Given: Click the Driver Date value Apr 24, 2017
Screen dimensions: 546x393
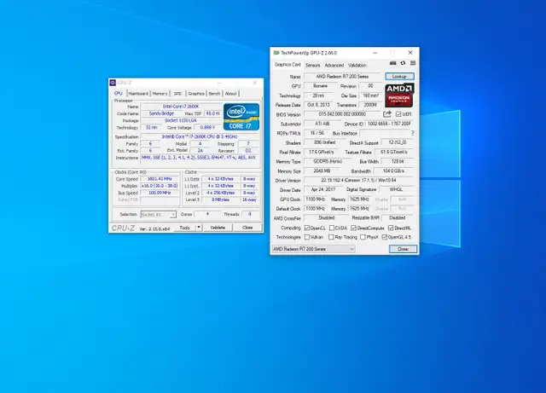Looking at the screenshot, I should coord(323,190).
